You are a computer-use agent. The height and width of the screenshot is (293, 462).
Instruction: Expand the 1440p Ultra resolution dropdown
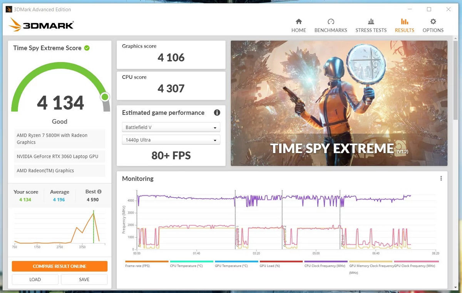(x=171, y=140)
